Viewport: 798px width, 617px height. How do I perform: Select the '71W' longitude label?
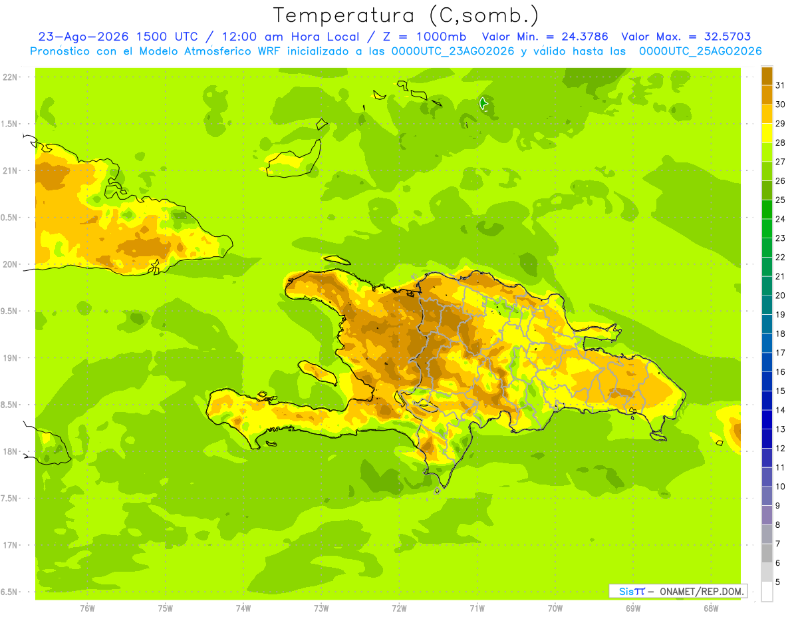(477, 608)
